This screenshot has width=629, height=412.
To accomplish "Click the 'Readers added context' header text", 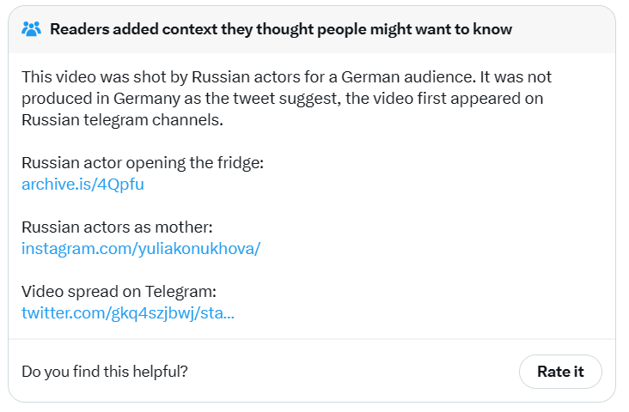I will (x=281, y=29).
